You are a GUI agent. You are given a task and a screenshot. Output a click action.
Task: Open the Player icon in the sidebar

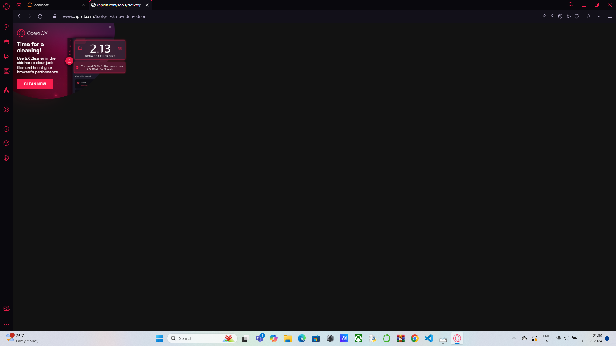[6, 110]
